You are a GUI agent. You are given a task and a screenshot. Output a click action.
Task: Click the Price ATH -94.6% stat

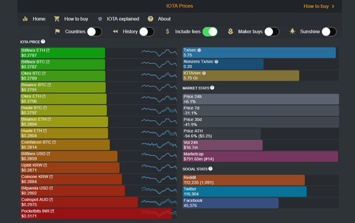click(222, 134)
